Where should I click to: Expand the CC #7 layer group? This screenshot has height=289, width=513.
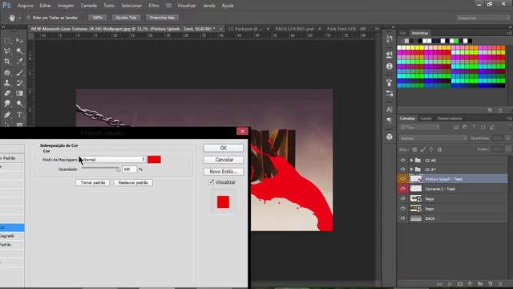click(x=411, y=169)
